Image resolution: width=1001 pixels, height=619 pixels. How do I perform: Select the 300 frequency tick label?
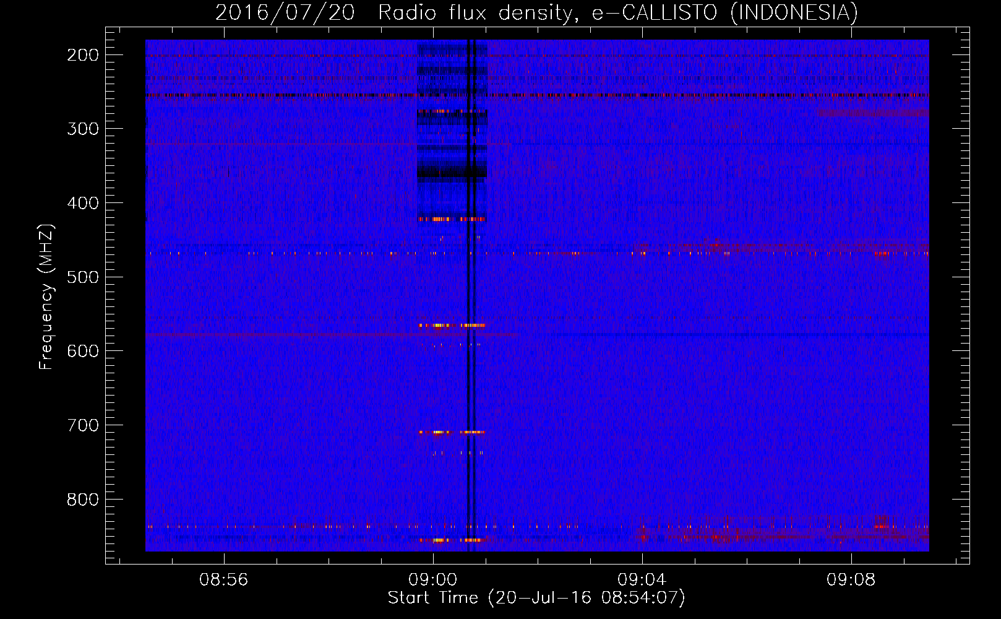point(83,129)
